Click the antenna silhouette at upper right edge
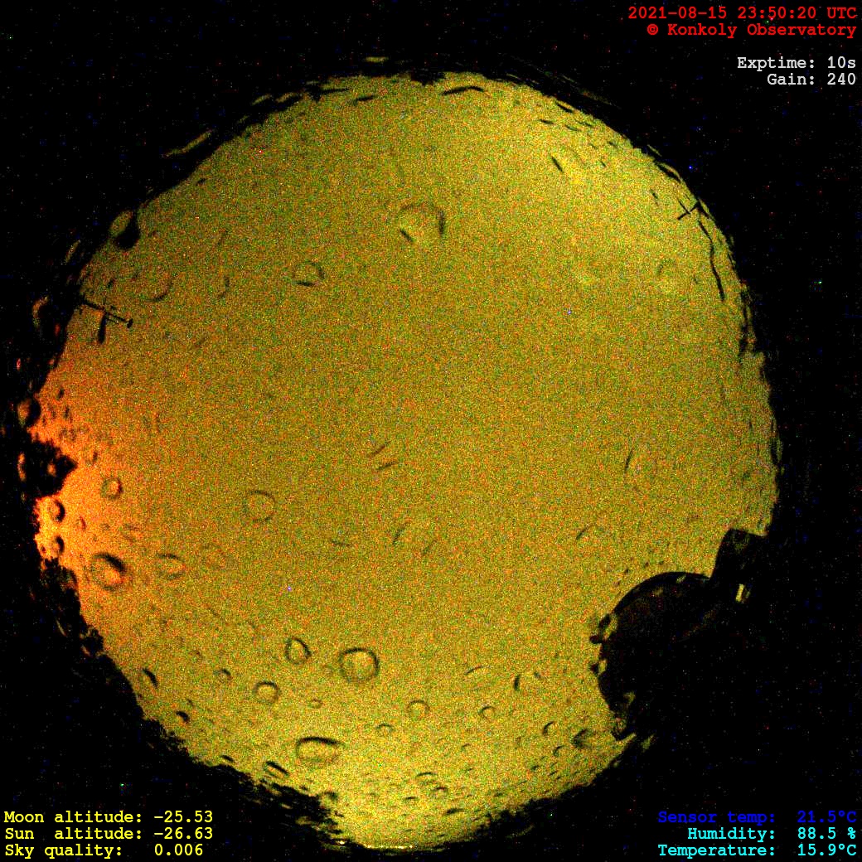Screen dimensions: 862x862 tap(688, 211)
